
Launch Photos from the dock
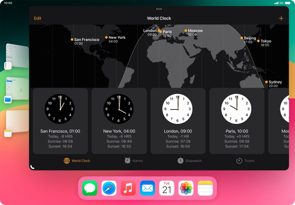pos(186,188)
